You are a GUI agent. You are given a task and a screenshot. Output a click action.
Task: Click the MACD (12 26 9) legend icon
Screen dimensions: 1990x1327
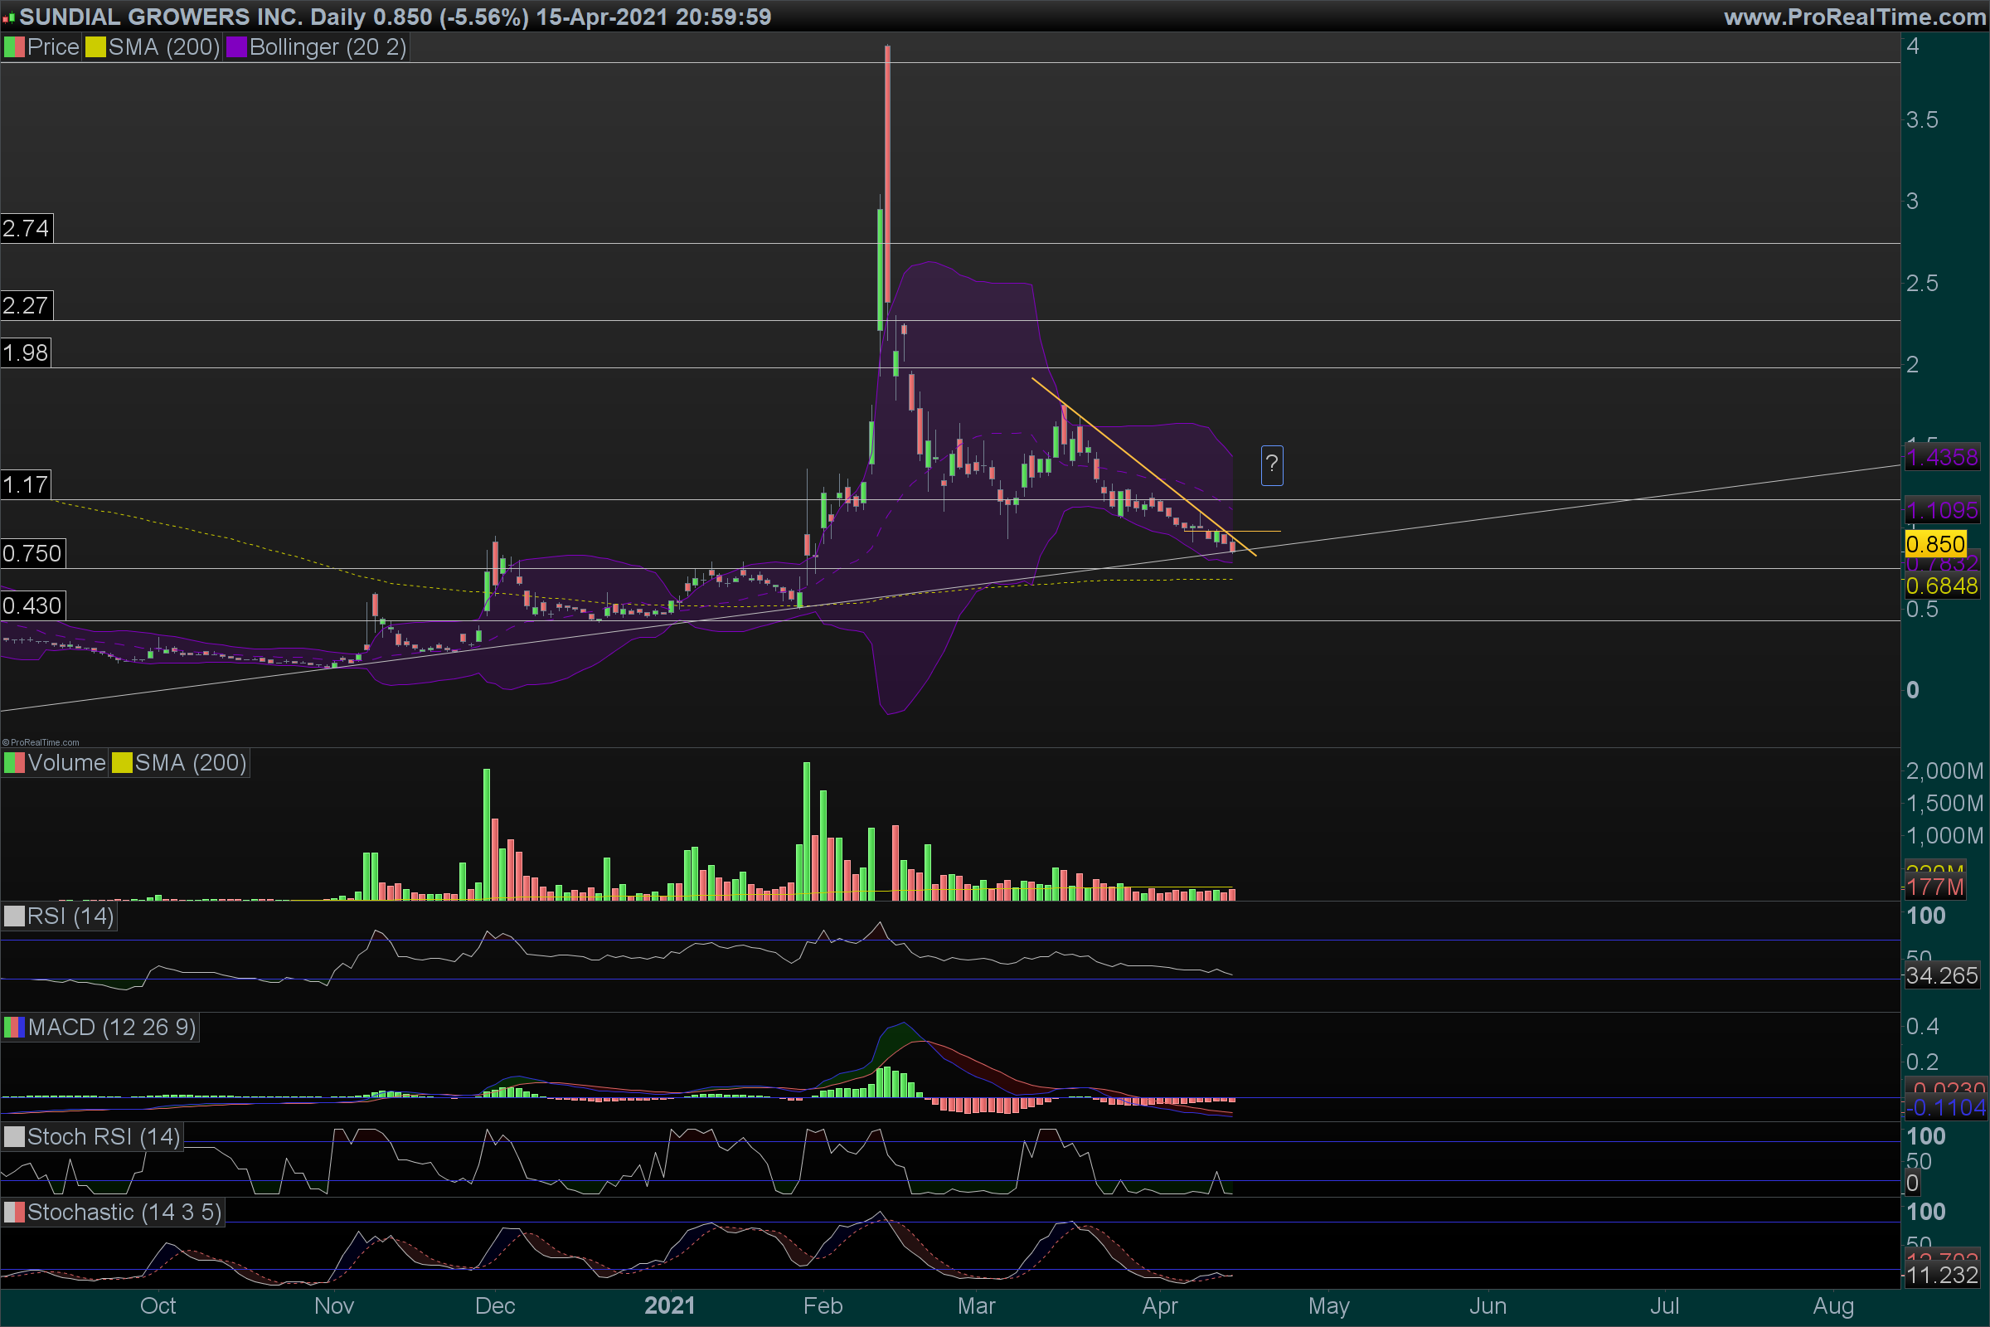click(13, 1028)
